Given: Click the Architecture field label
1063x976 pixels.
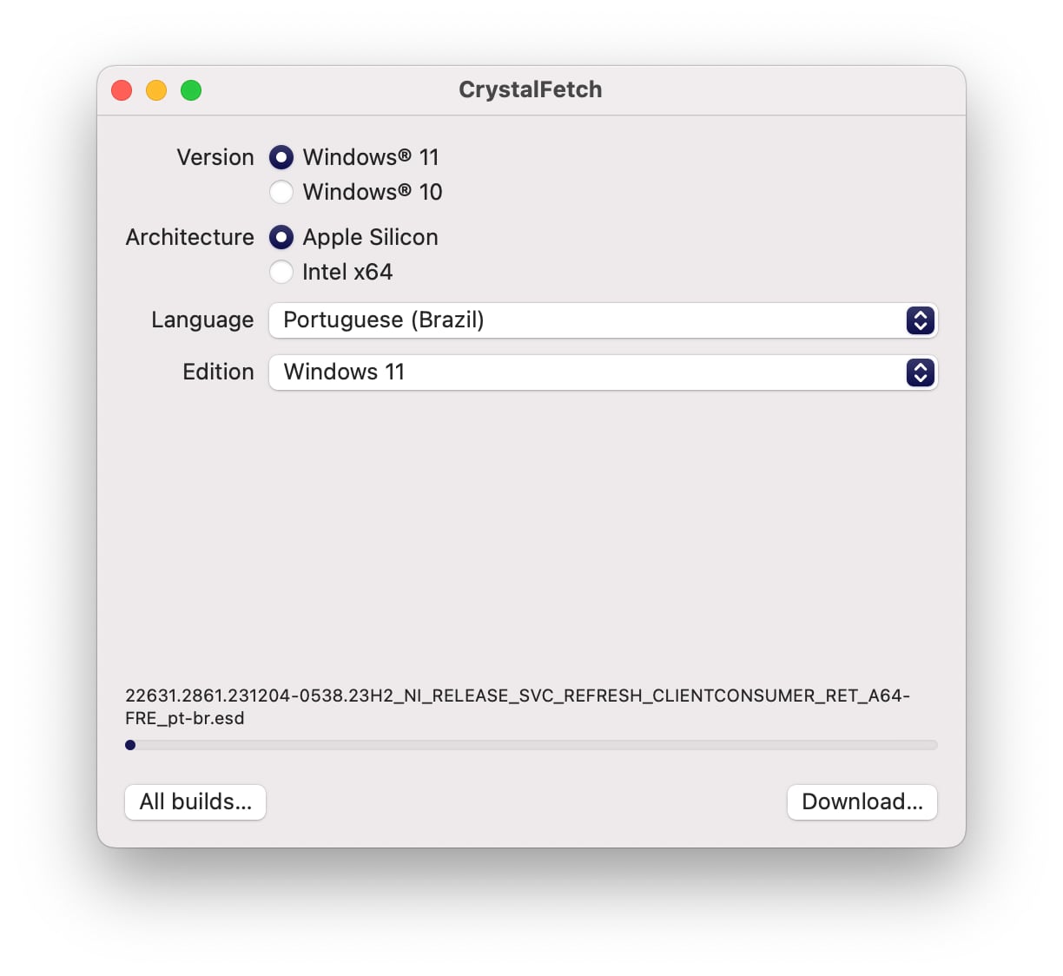Looking at the screenshot, I should point(189,237).
